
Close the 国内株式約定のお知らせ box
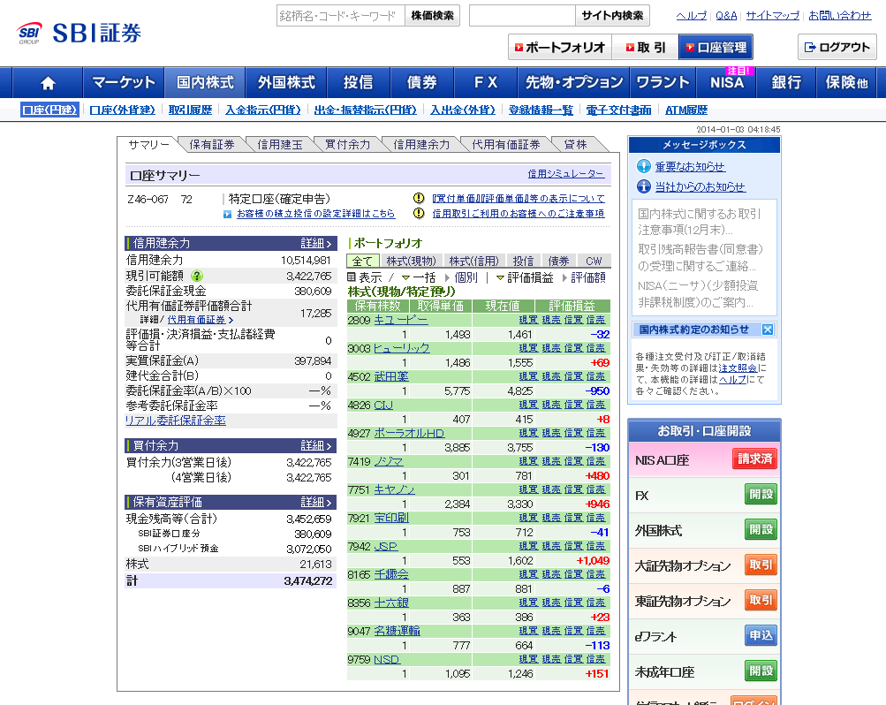point(768,330)
